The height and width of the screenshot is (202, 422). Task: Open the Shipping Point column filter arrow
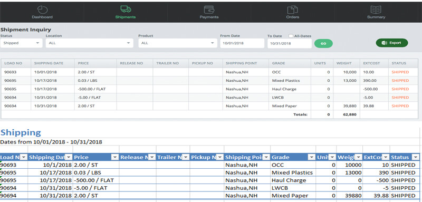point(266,157)
